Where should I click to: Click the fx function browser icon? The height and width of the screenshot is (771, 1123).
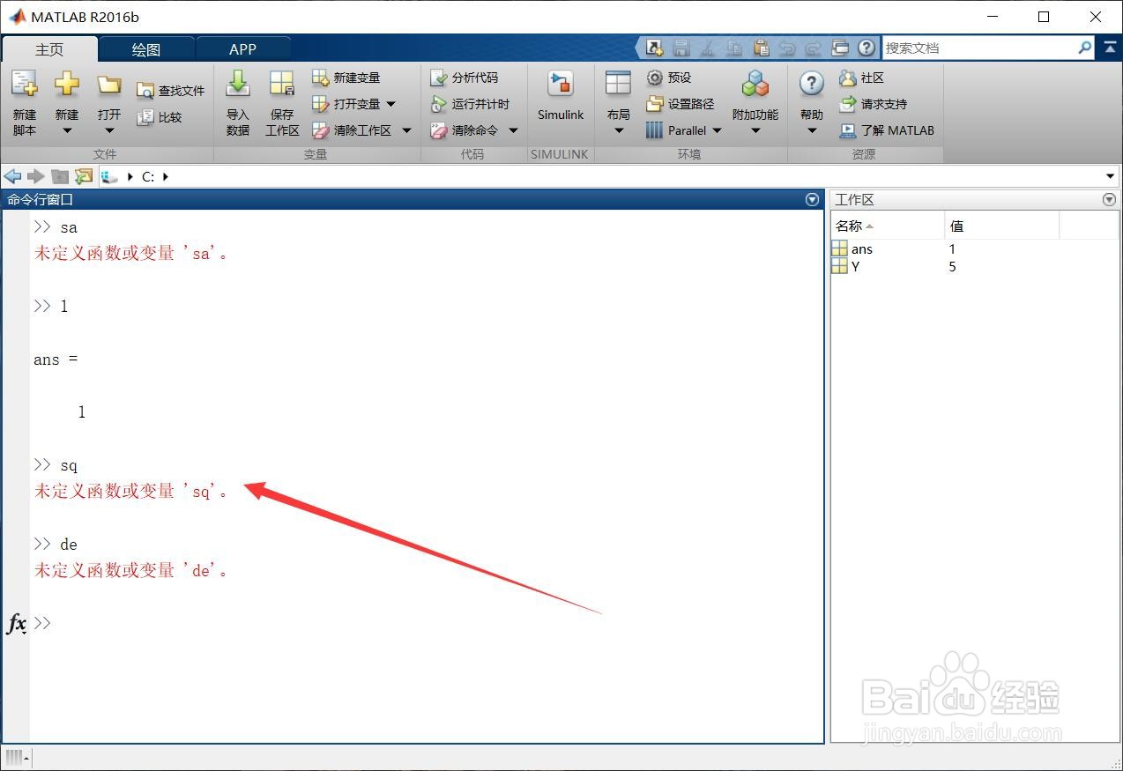click(17, 624)
